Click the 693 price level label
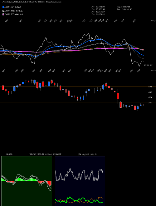Viewport: 156px width, 206px height. (x=150, y=87)
